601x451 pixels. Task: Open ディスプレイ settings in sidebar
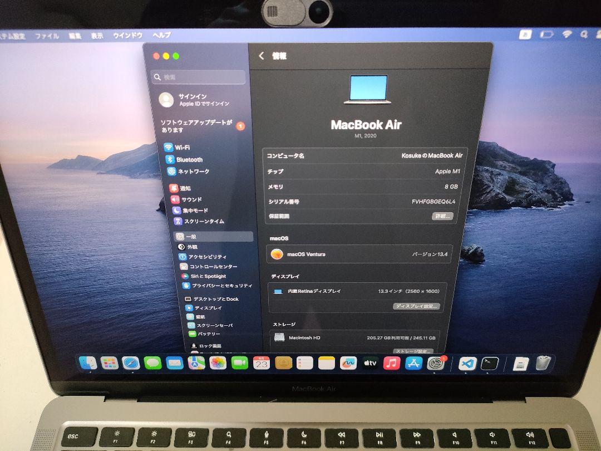pyautogui.click(x=204, y=308)
